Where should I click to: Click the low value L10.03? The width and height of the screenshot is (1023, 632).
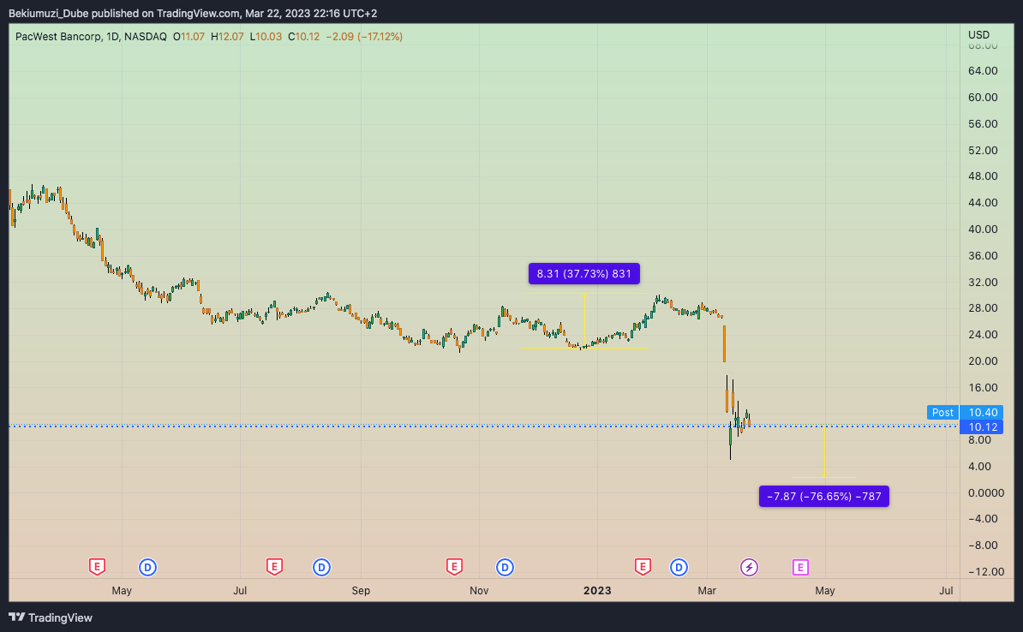(x=266, y=37)
